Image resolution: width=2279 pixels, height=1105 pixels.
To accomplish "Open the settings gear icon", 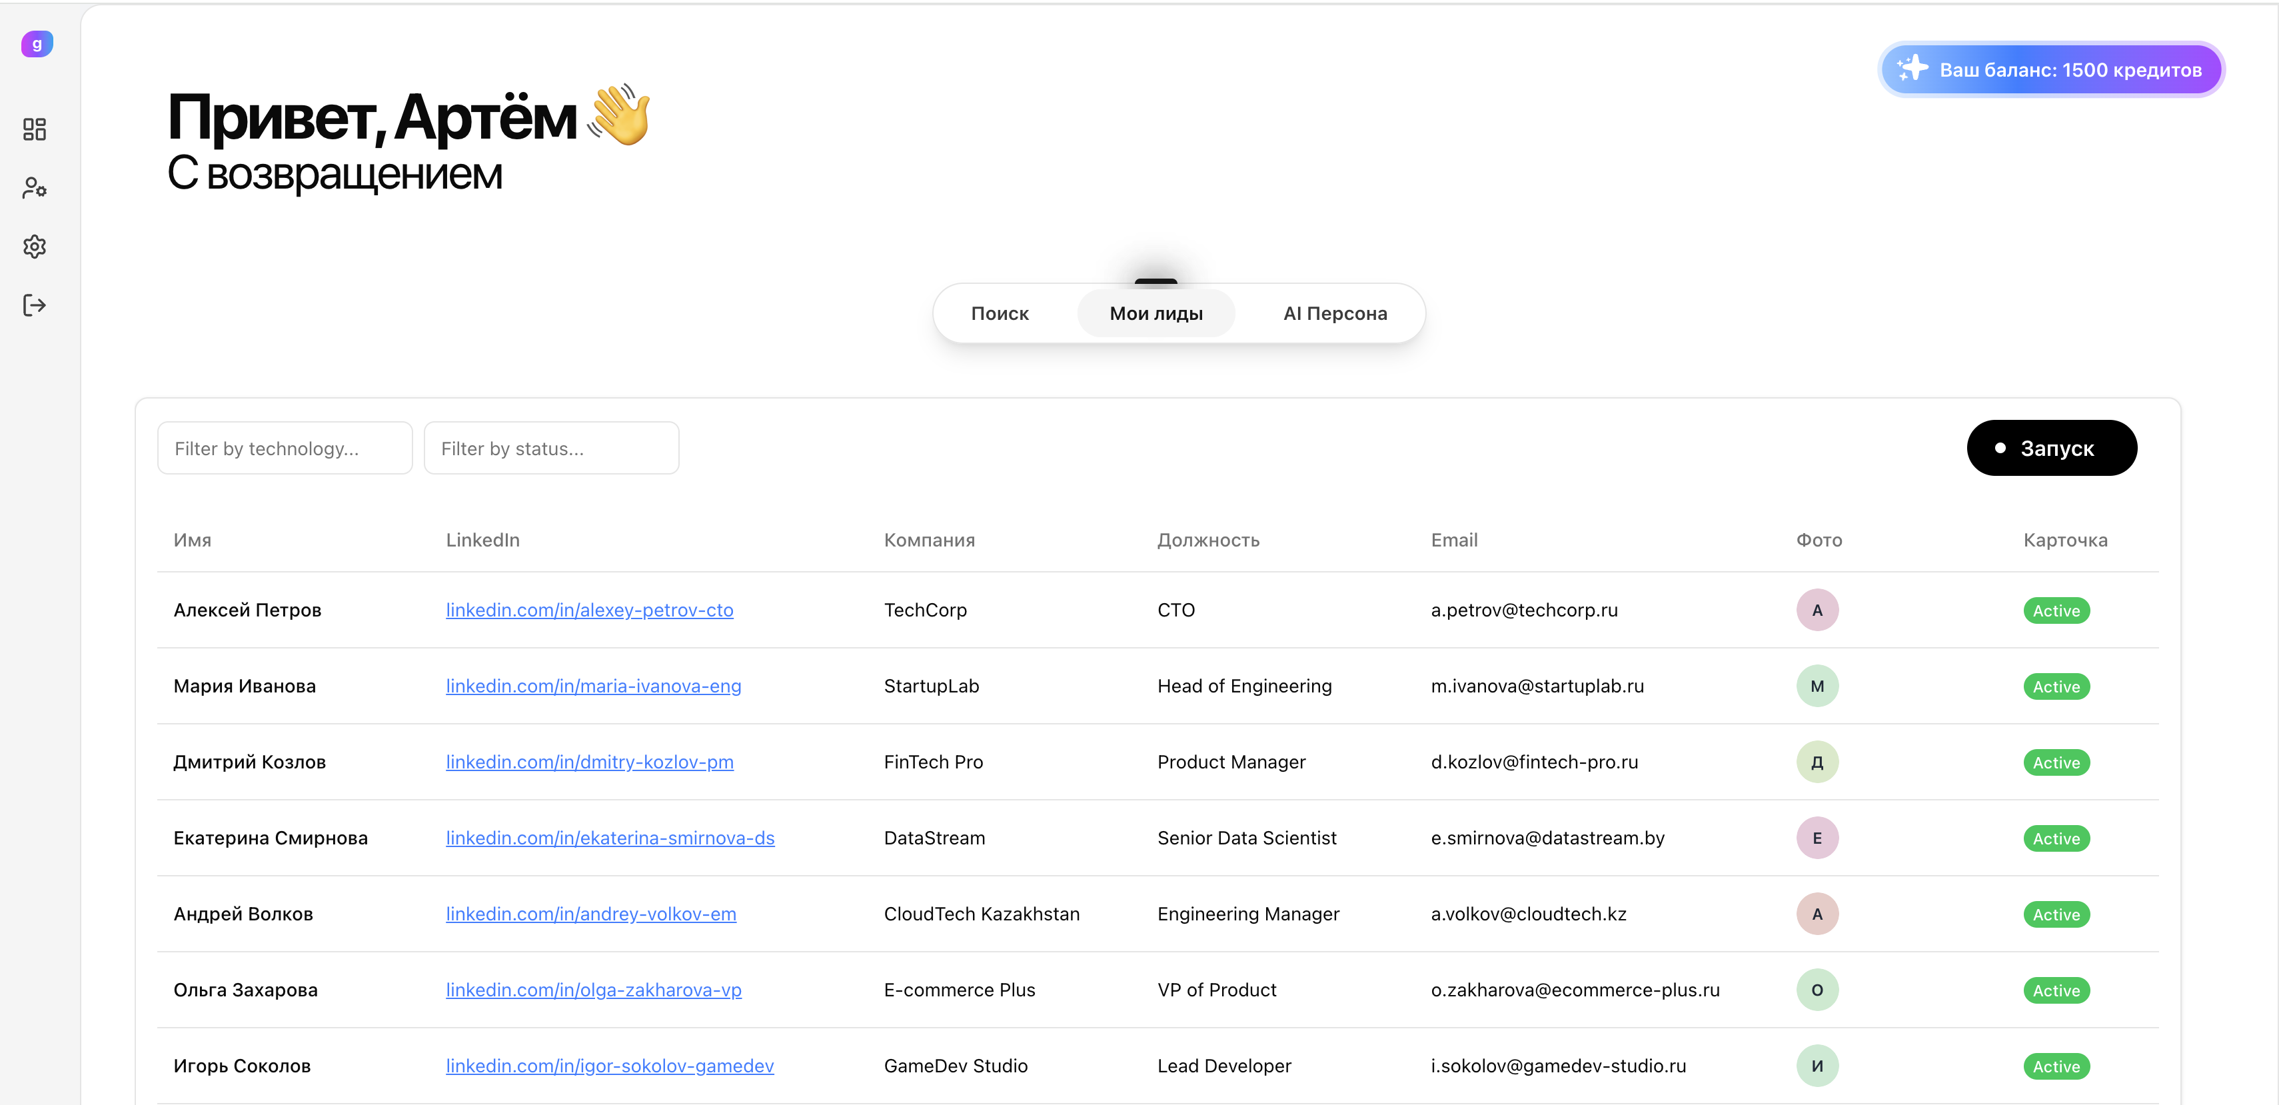I will pyautogui.click(x=35, y=247).
